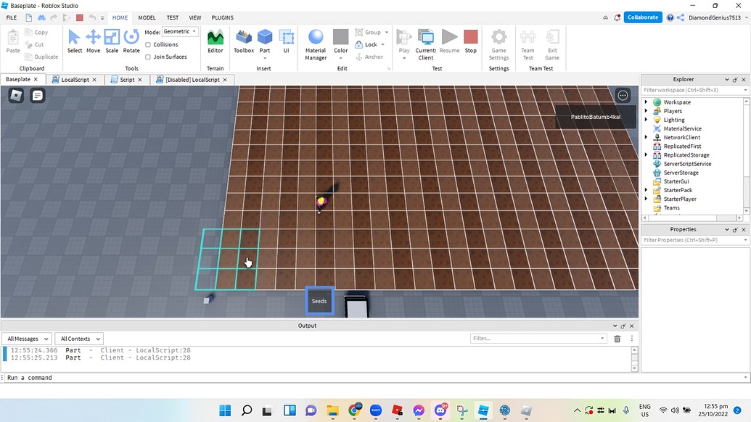
Task: Open Output panel options menu
Action: click(632, 339)
